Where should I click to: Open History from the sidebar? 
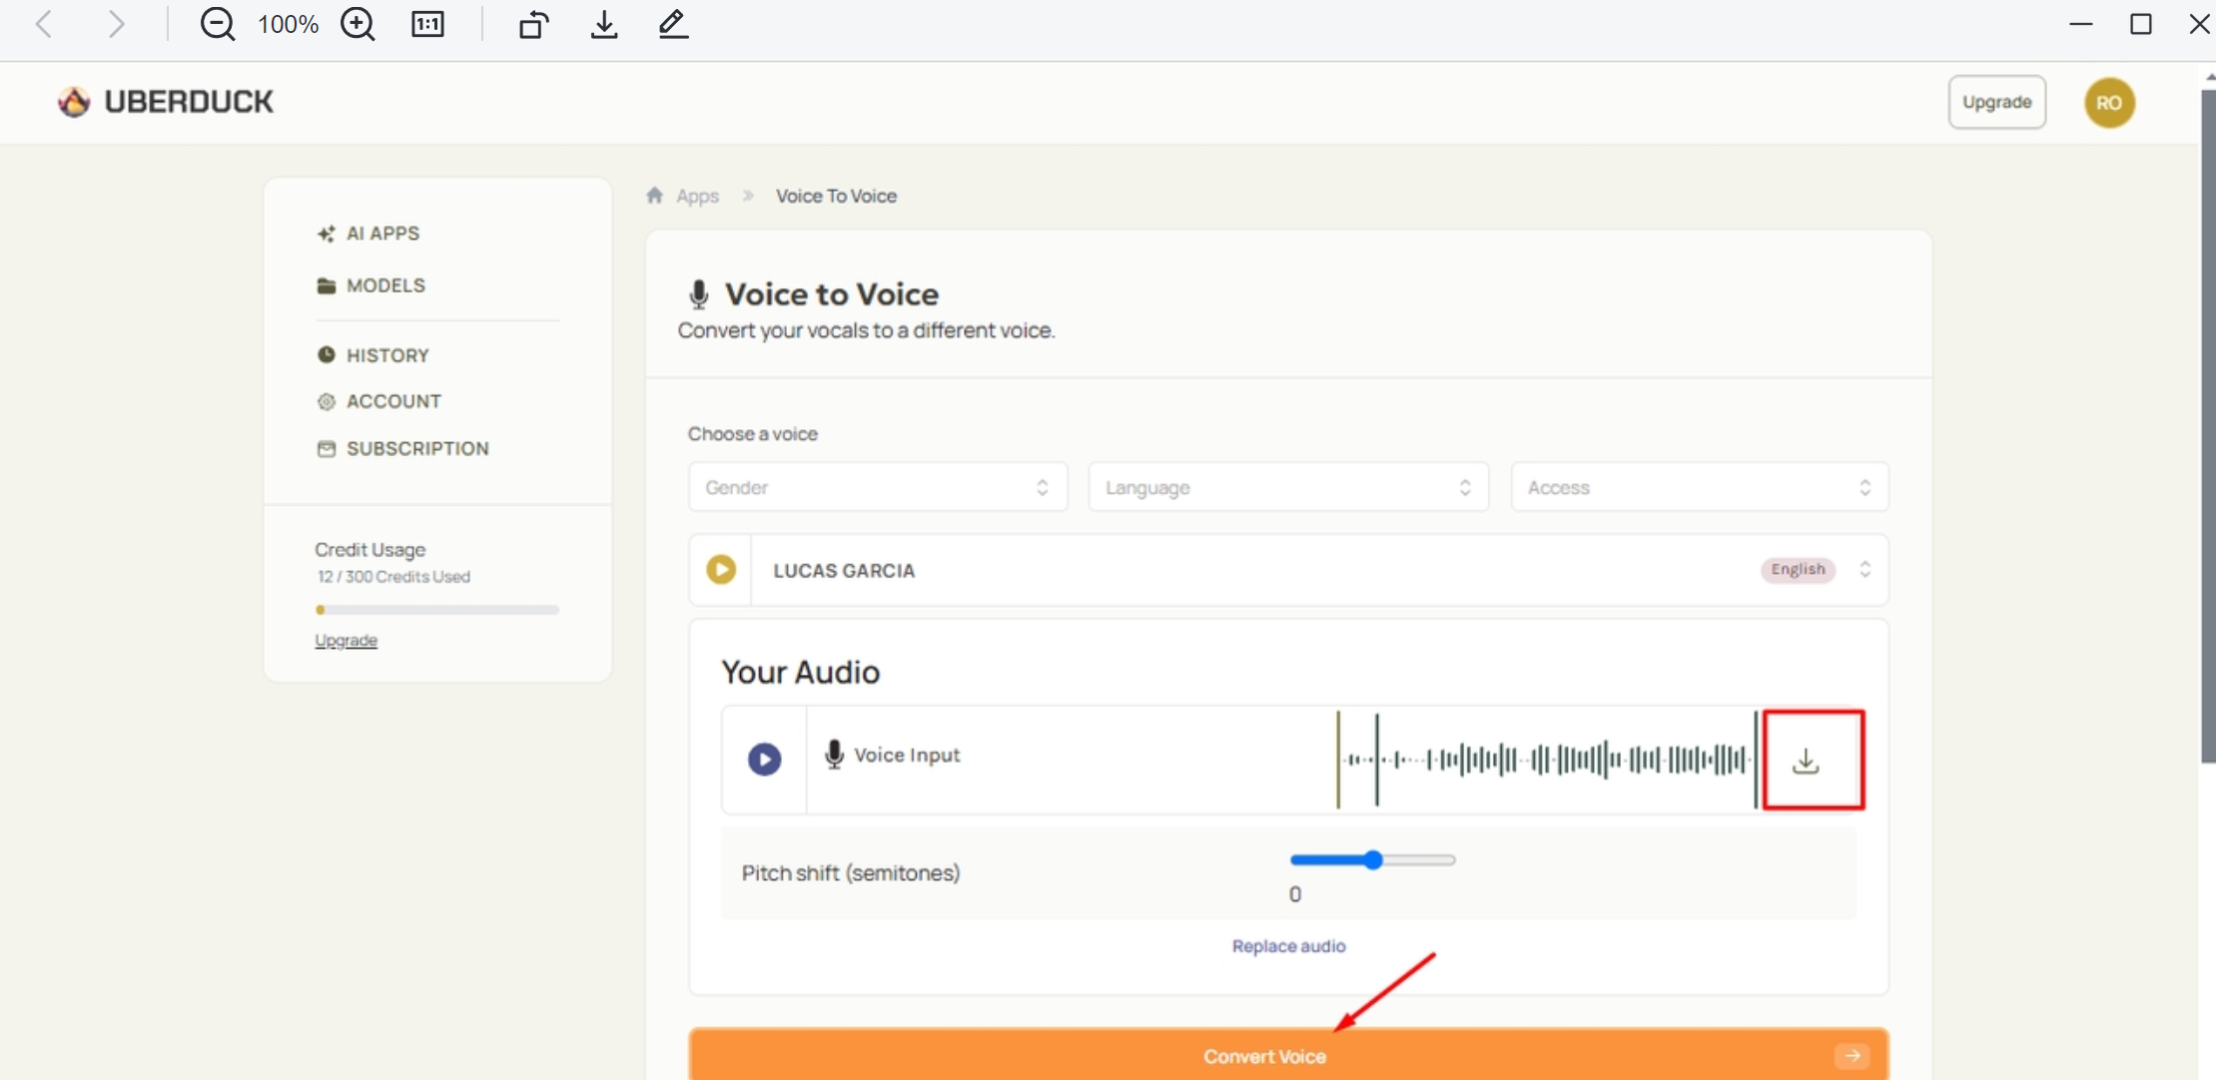387,354
